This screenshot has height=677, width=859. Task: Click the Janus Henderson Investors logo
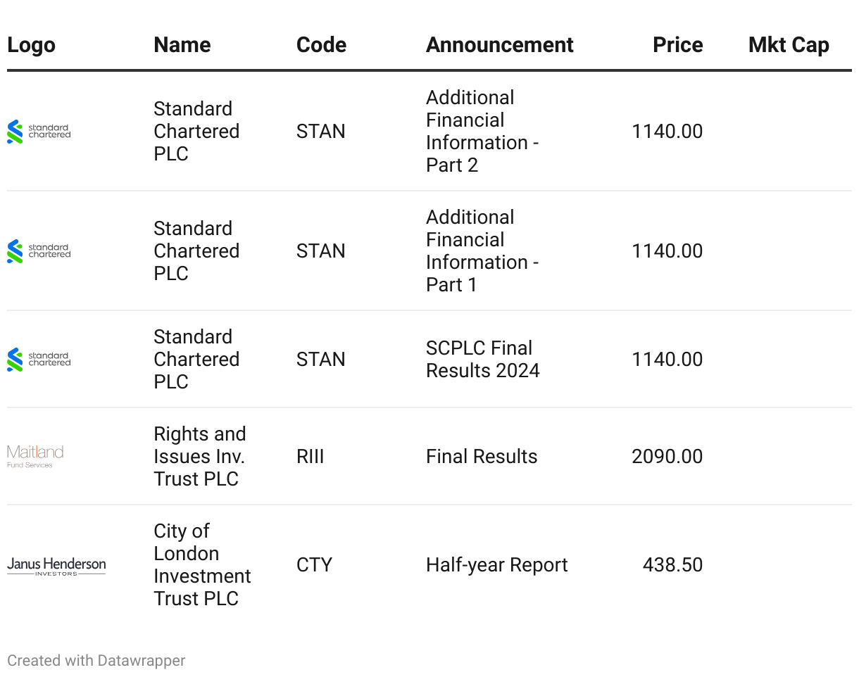click(x=56, y=566)
